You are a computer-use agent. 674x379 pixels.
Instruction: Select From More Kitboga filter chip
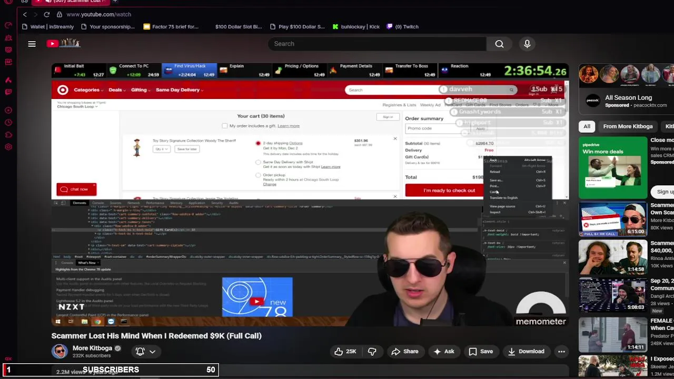pyautogui.click(x=628, y=126)
